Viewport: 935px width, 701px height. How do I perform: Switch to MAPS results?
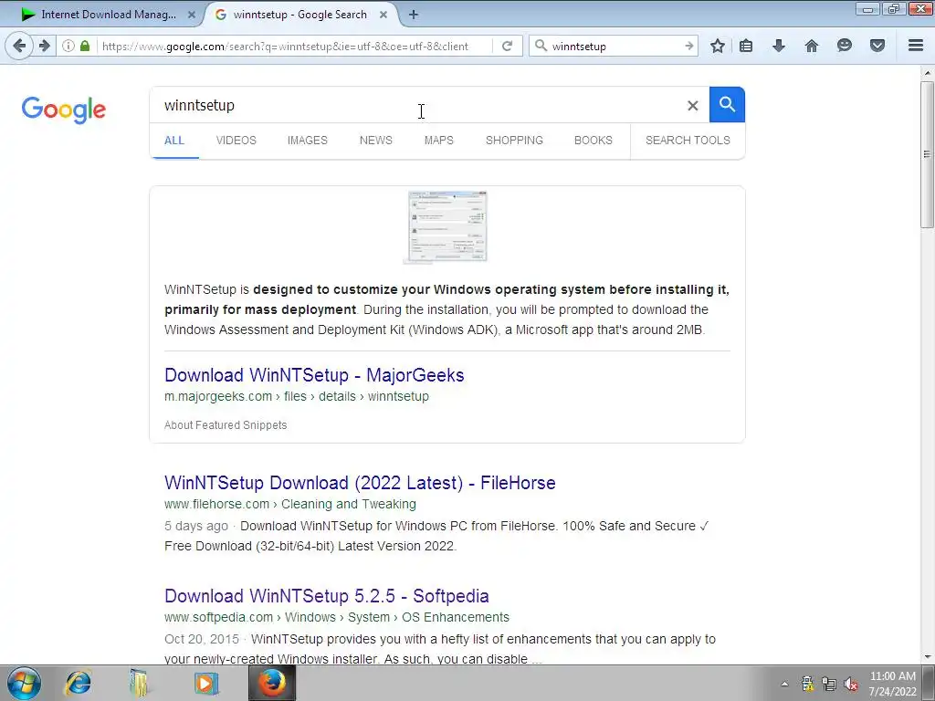(439, 141)
